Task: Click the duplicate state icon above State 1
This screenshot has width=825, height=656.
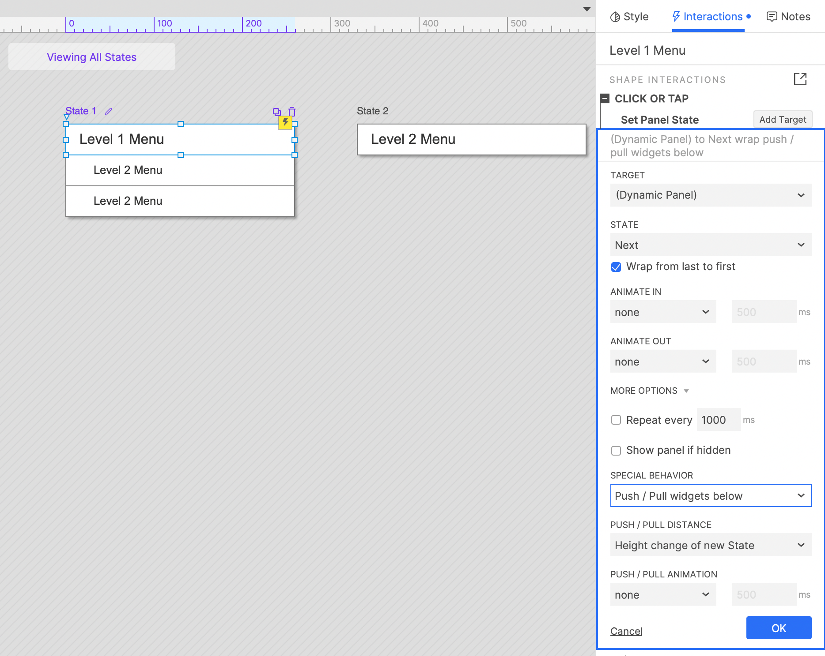Action: tap(277, 112)
